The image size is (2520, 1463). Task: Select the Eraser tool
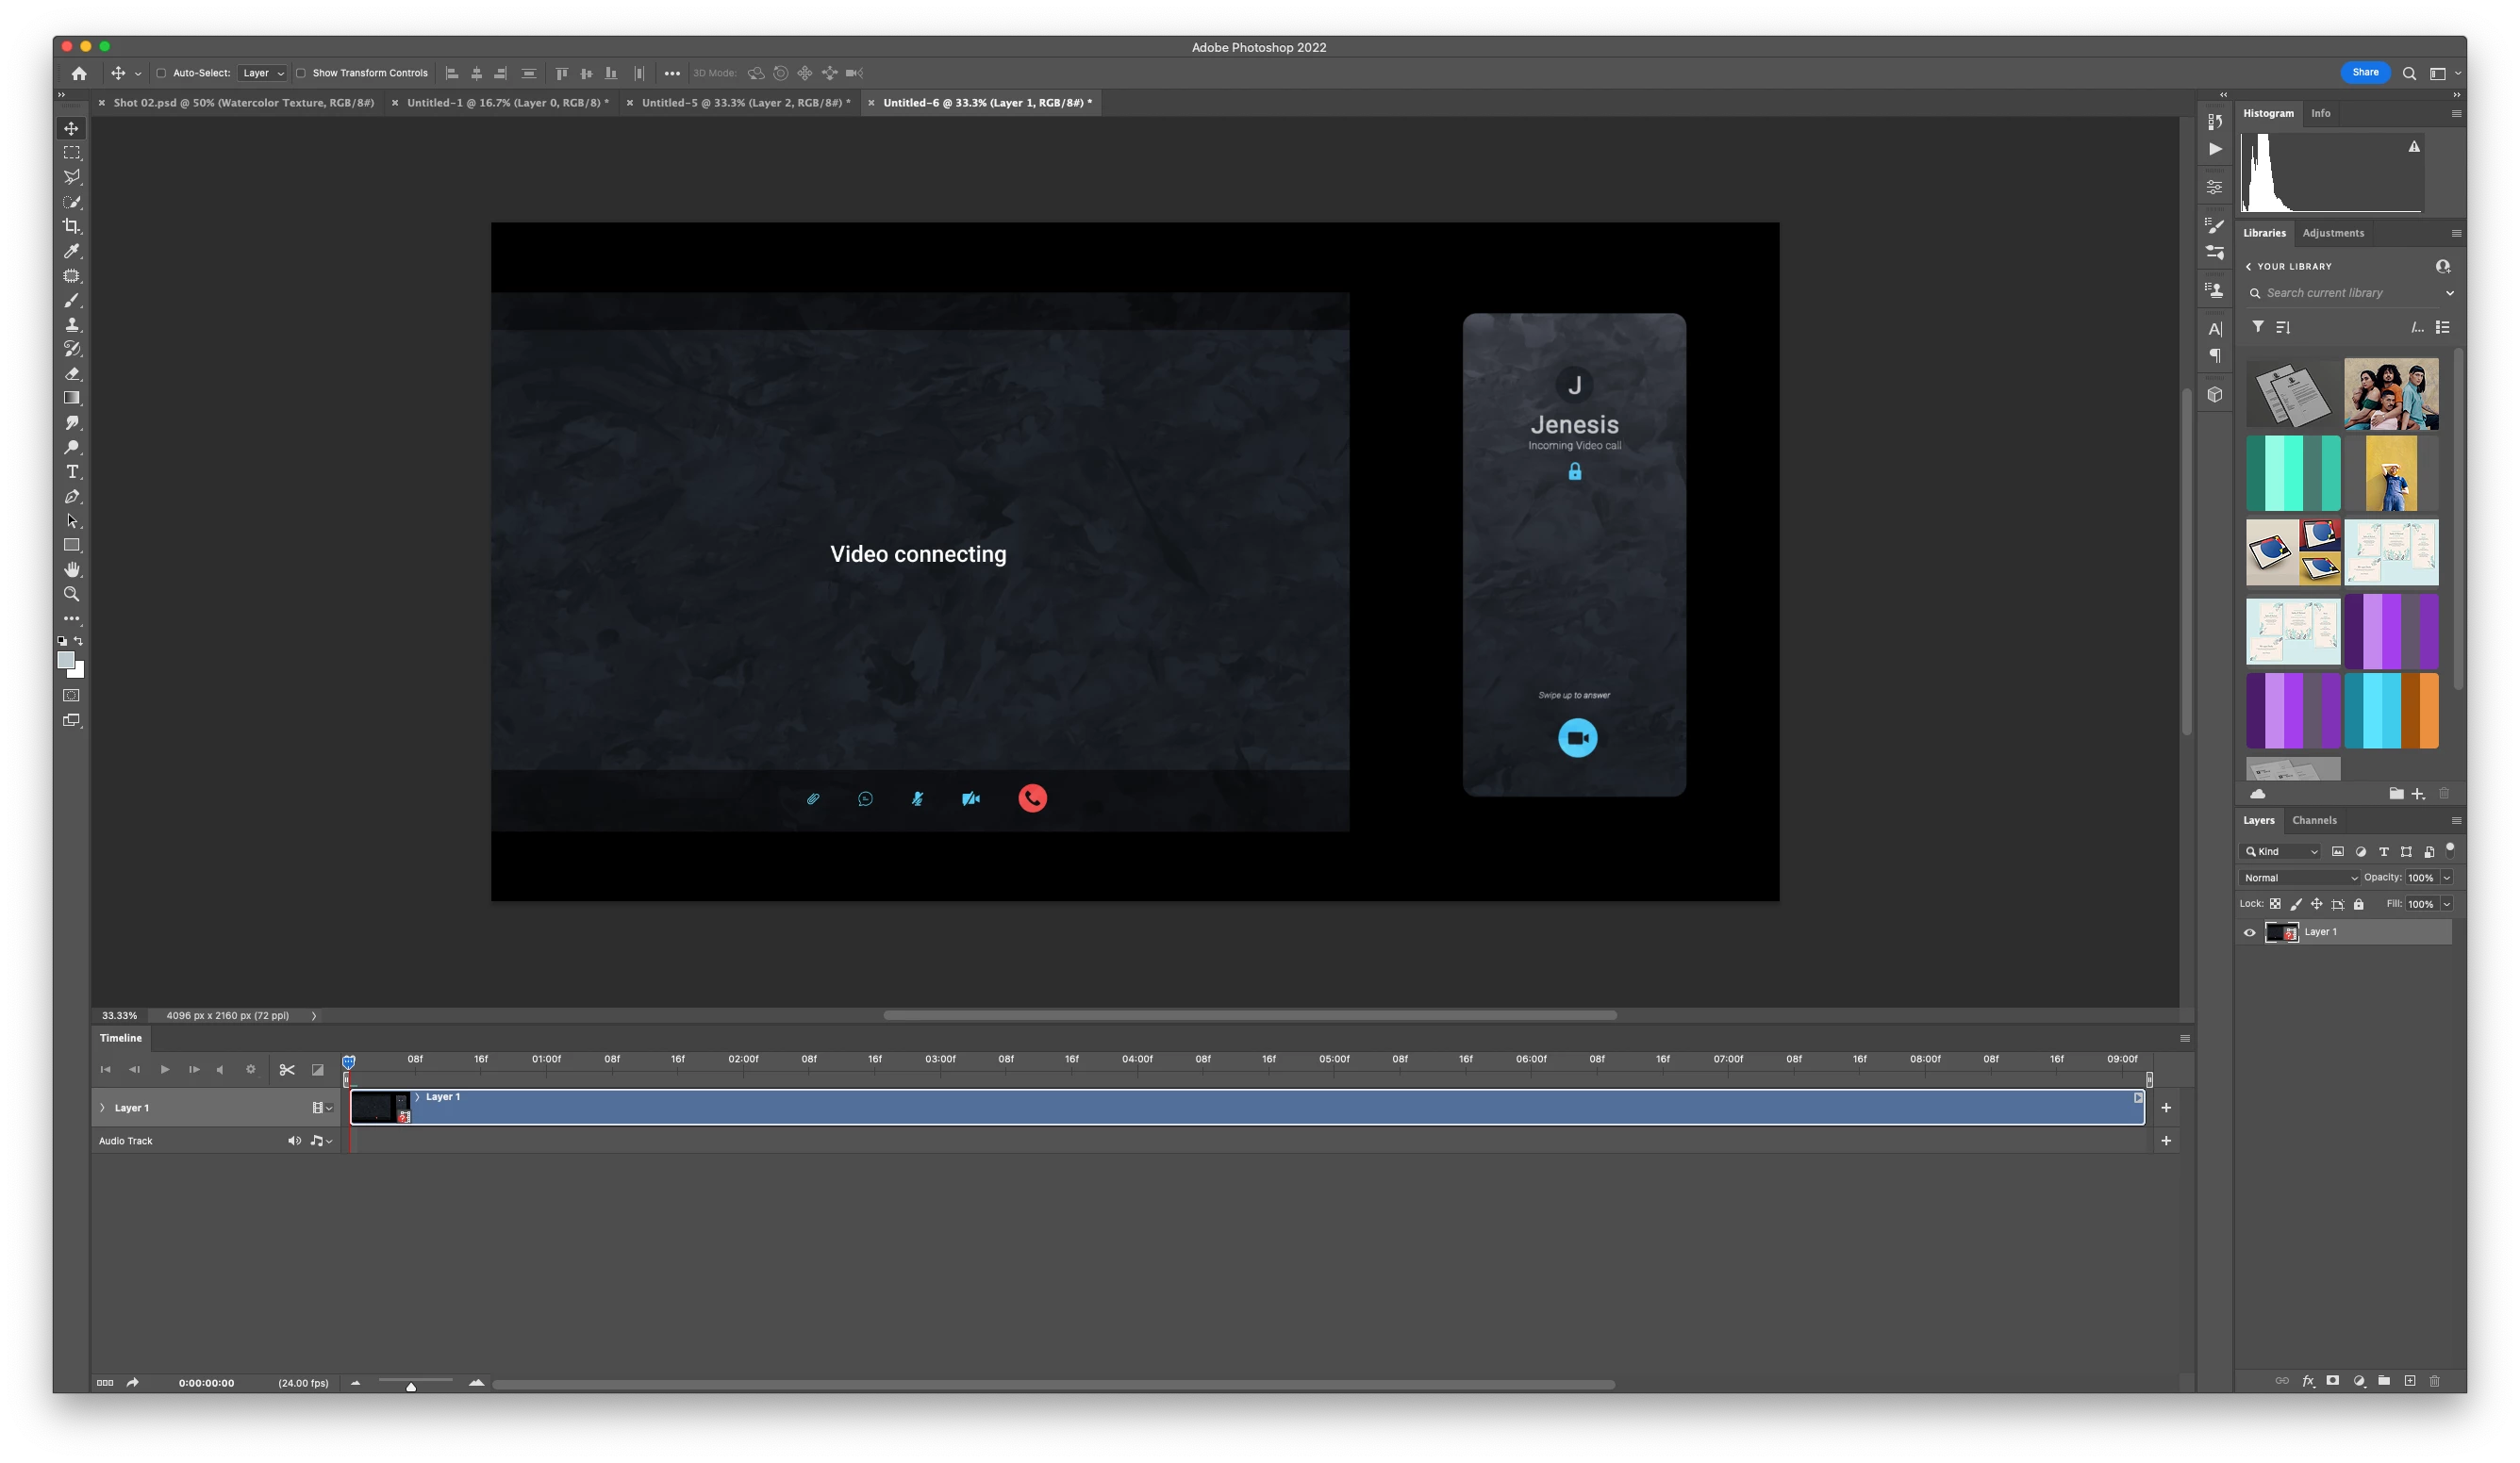[x=72, y=373]
